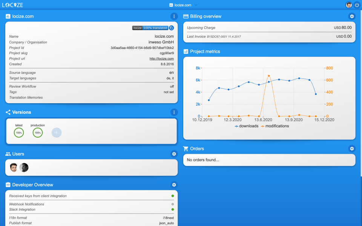
Task: Click the 15.12.2020 axis date label
Action: coord(324,120)
